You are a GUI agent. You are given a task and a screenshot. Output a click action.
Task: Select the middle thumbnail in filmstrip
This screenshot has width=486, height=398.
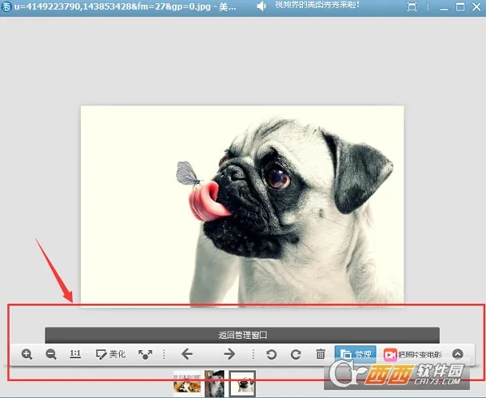[215, 383]
